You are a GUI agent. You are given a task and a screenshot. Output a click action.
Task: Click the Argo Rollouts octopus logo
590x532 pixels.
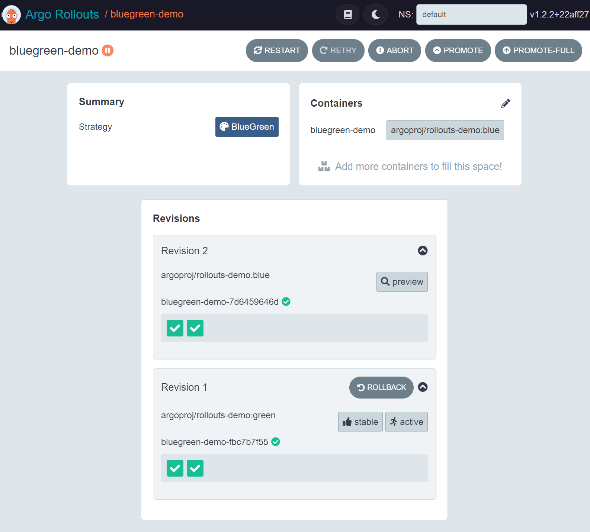(11, 15)
